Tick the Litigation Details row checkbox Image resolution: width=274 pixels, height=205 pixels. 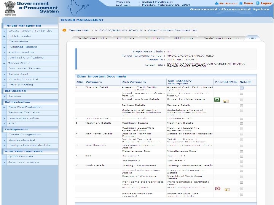coord(242,119)
